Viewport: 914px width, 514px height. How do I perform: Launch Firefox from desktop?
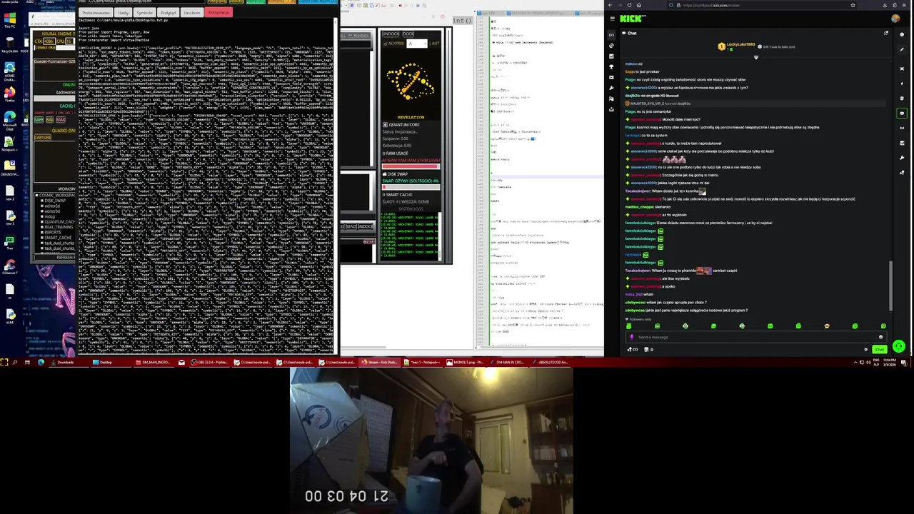pyautogui.click(x=10, y=94)
